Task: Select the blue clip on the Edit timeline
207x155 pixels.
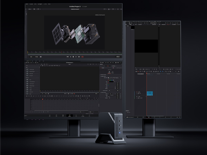Action: point(150,93)
